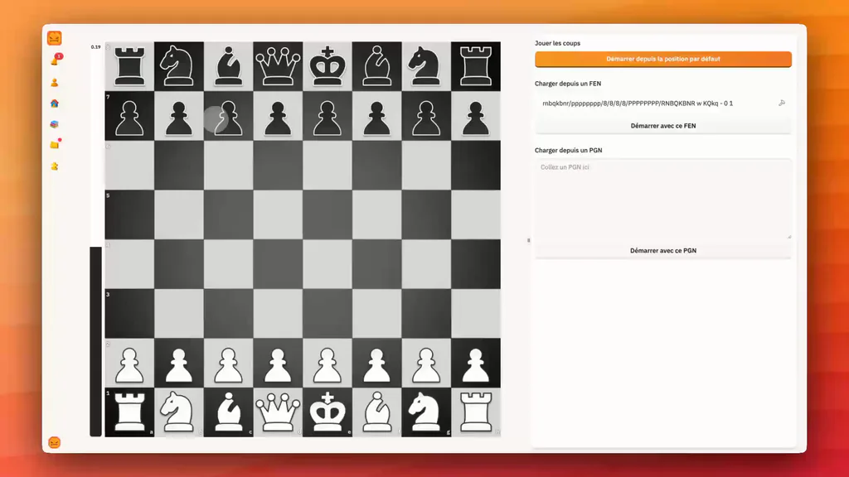849x477 pixels.
Task: Open the puzzle piece icon in sidebar
Action: point(55,166)
